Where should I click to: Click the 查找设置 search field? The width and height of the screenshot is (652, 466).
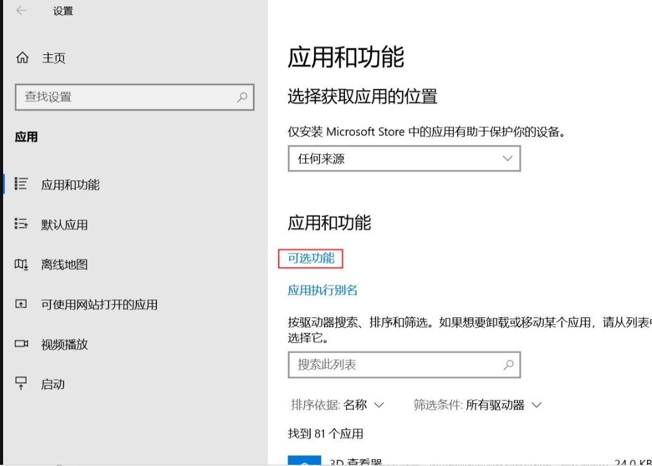[x=125, y=97]
